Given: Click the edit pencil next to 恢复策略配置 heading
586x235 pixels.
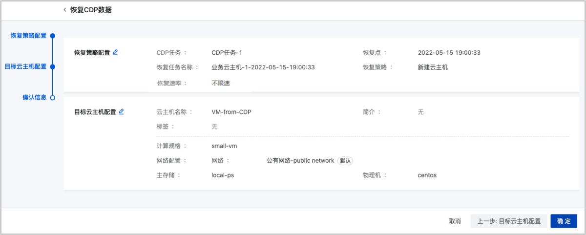Looking at the screenshot, I should pos(115,52).
